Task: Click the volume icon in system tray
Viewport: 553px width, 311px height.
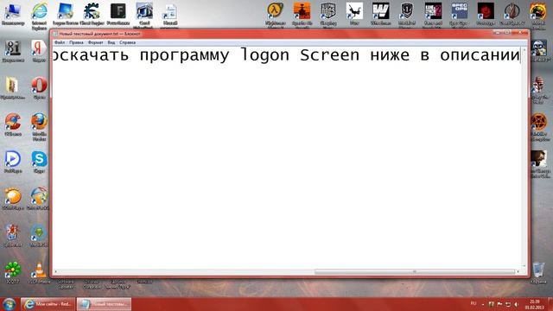Action: (517, 304)
